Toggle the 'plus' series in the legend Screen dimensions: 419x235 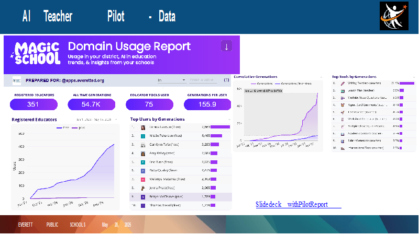click(78, 128)
